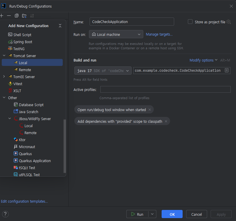Remove Add dependencies with provided scope option
The width and height of the screenshot is (236, 221).
166,121
